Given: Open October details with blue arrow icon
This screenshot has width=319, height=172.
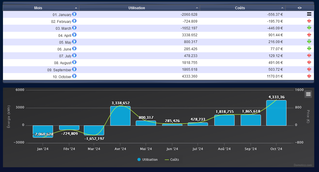Looking at the screenshot, I should point(74,76).
